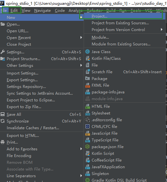Open the Analyze menu

tap(76, 11)
